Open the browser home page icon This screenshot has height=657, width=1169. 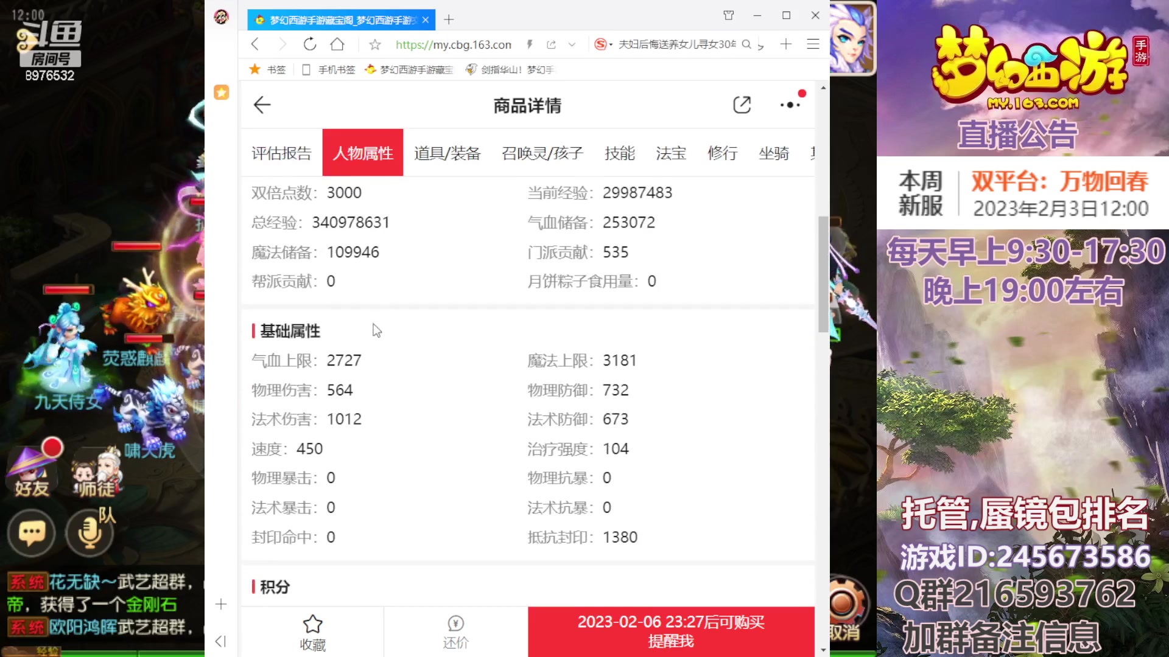coord(337,44)
